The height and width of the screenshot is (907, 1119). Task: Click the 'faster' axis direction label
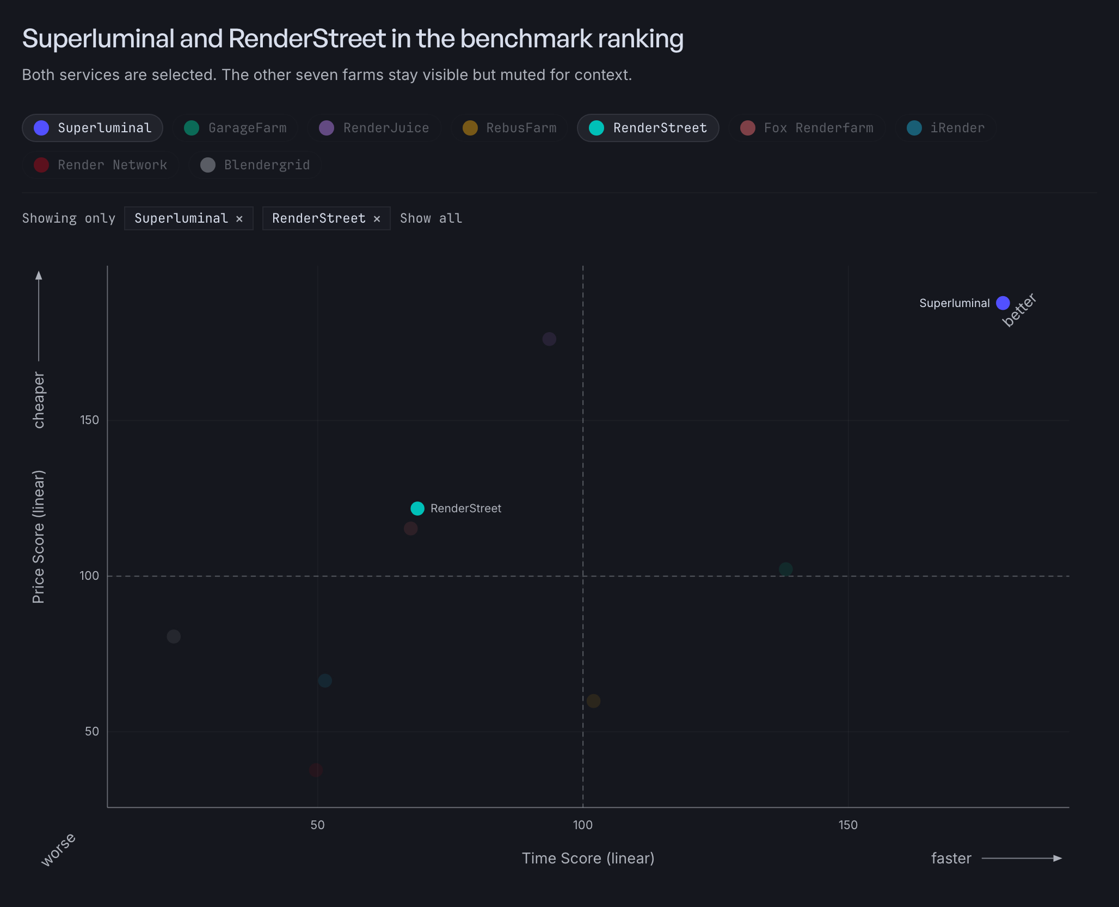951,859
